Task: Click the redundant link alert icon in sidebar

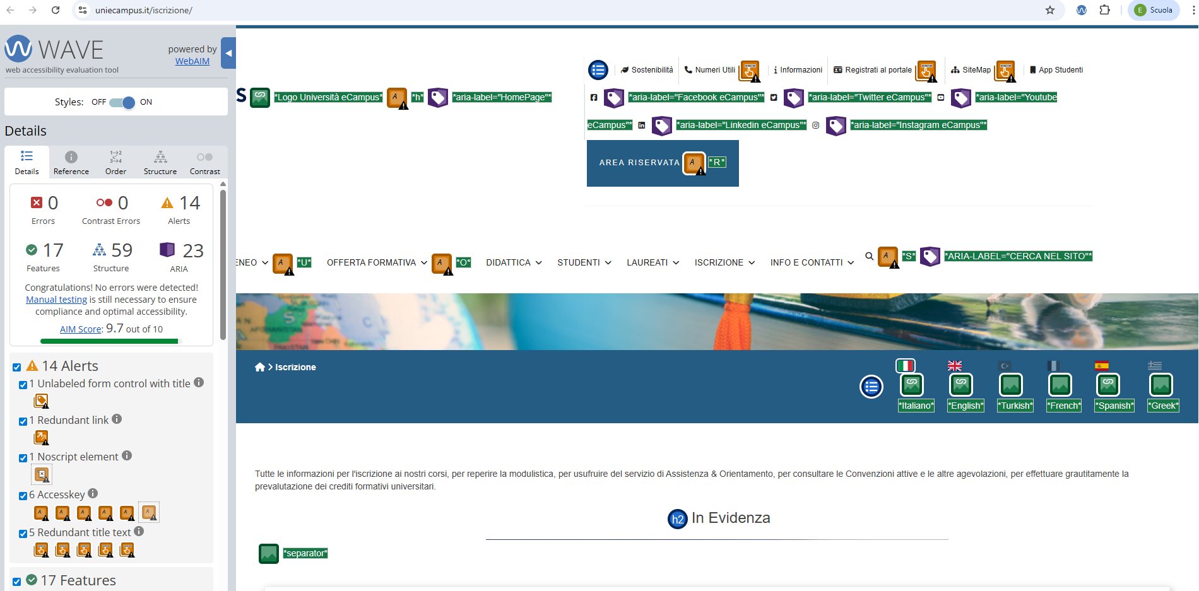Action: (x=41, y=438)
